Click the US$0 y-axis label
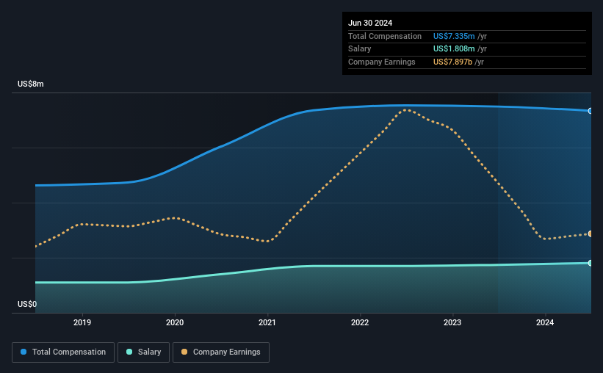Screen dimensions: 603x373 [x=27, y=304]
